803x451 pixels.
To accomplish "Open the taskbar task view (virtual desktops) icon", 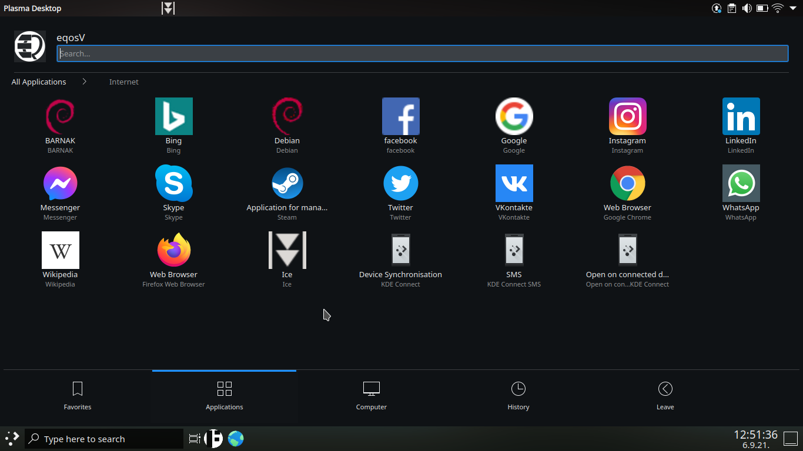I will 195,439.
